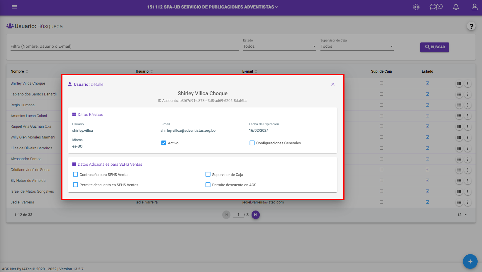Go to the first page of results
The width and height of the screenshot is (482, 272).
[226, 215]
